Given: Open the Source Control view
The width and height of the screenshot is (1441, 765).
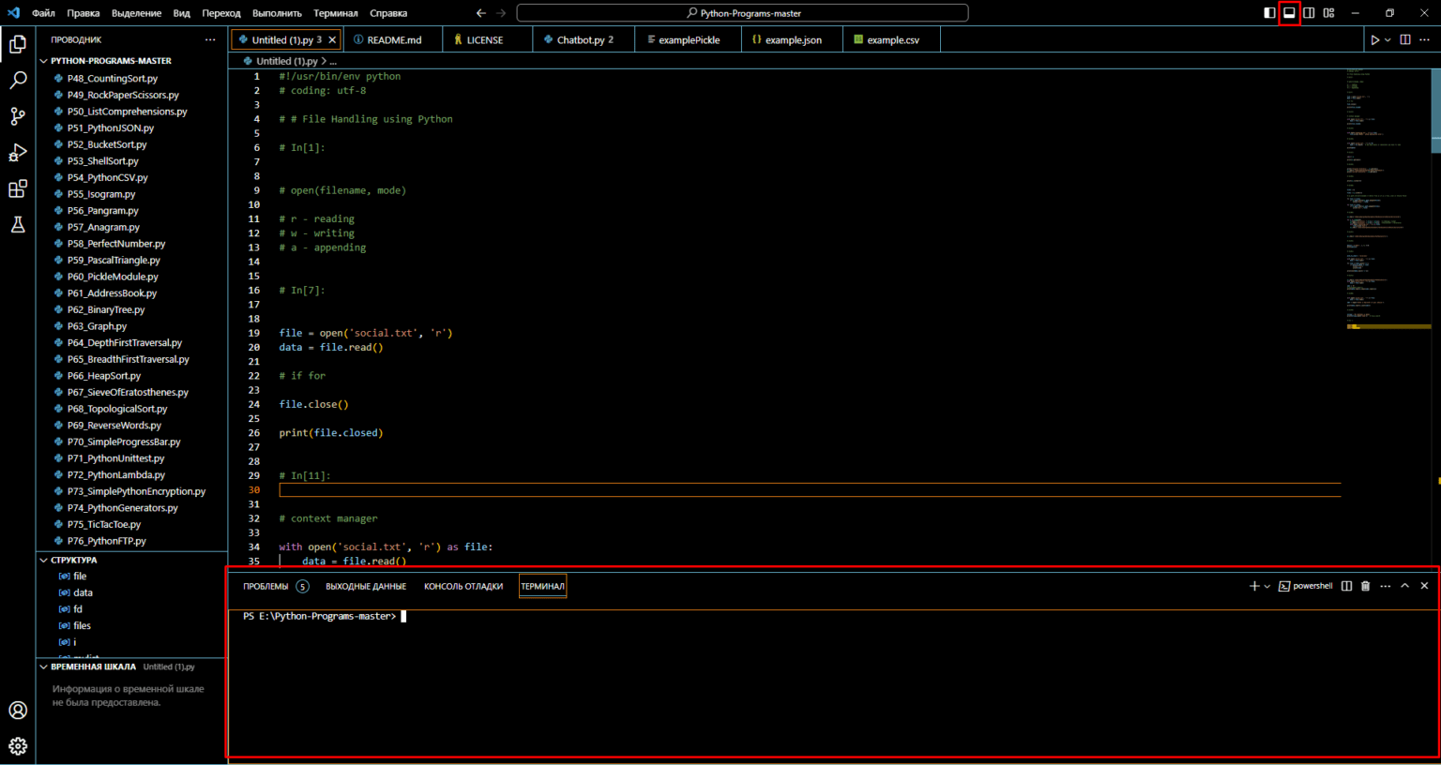Looking at the screenshot, I should pos(18,116).
